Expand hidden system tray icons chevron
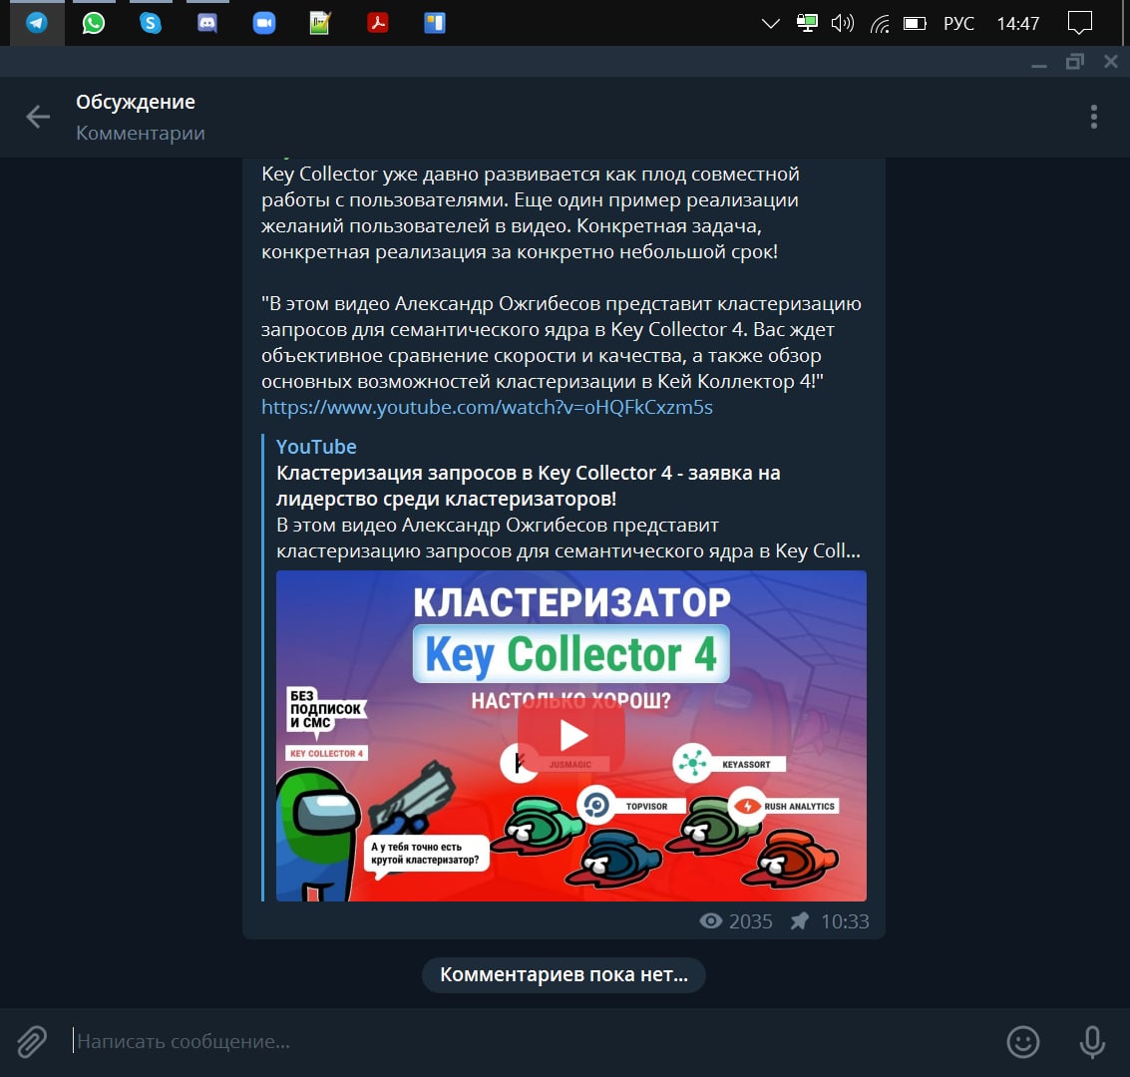The image size is (1130, 1077). point(770,24)
